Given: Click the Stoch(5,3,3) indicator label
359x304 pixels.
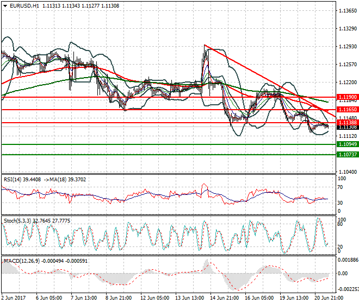Looking at the screenshot, I should tap(37, 221).
